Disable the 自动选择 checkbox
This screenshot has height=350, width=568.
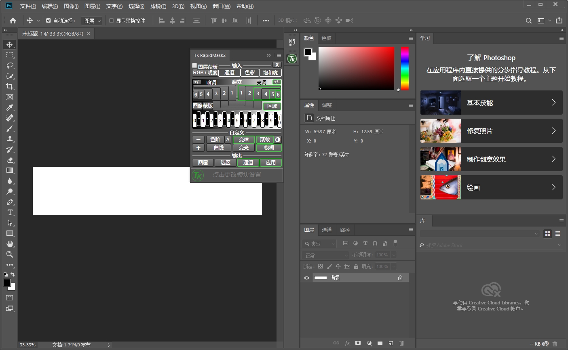coord(49,21)
